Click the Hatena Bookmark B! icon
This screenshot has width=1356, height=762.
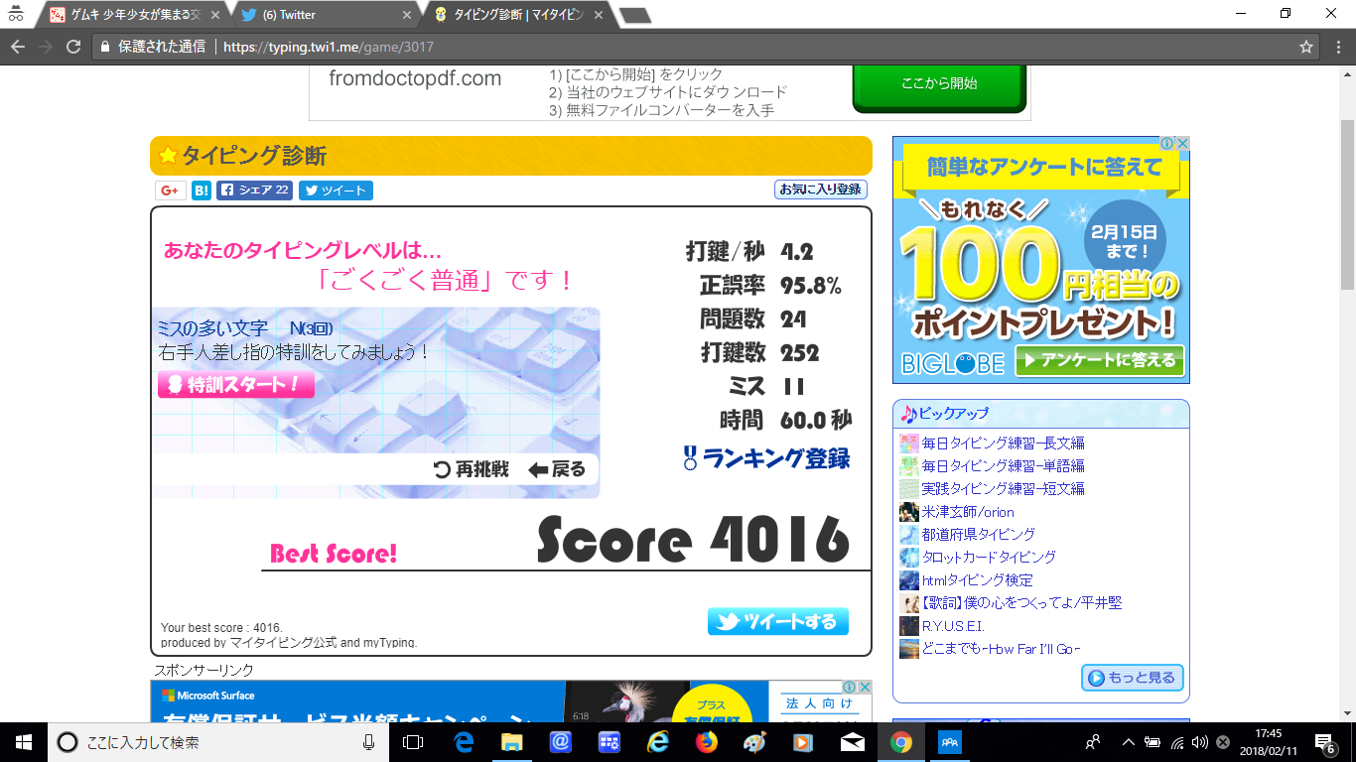click(202, 190)
